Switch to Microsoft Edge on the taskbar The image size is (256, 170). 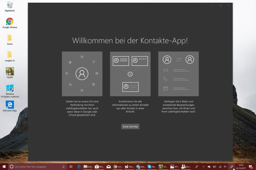78,167
